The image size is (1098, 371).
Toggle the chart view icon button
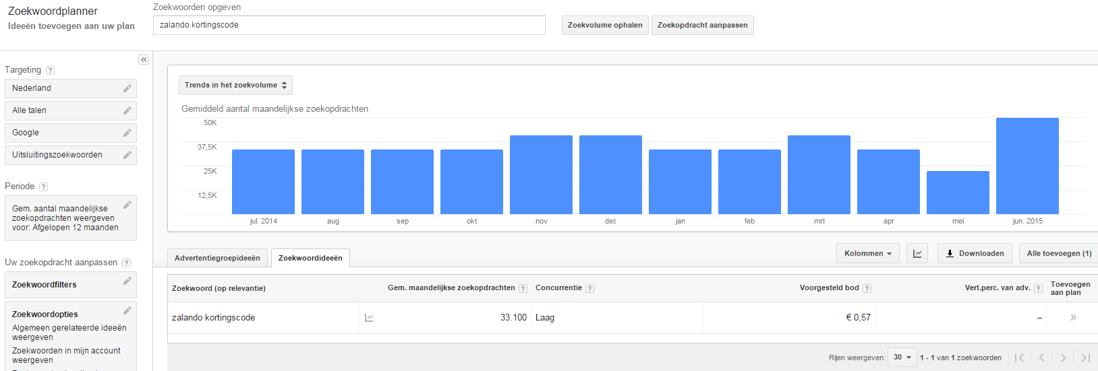click(x=917, y=253)
